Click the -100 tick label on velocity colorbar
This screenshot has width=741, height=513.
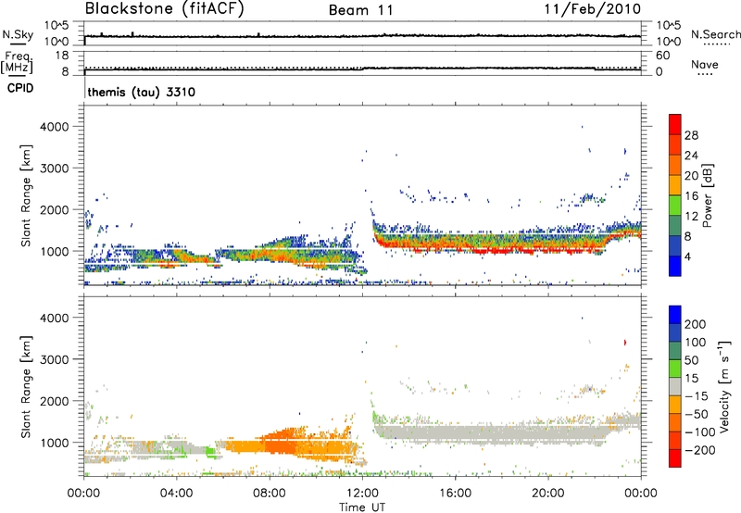coord(700,432)
